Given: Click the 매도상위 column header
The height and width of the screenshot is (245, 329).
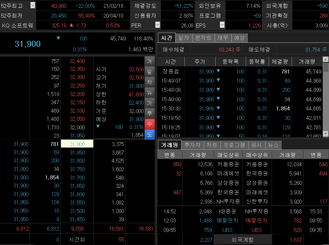Looking at the screenshot, I should tap(228, 155).
